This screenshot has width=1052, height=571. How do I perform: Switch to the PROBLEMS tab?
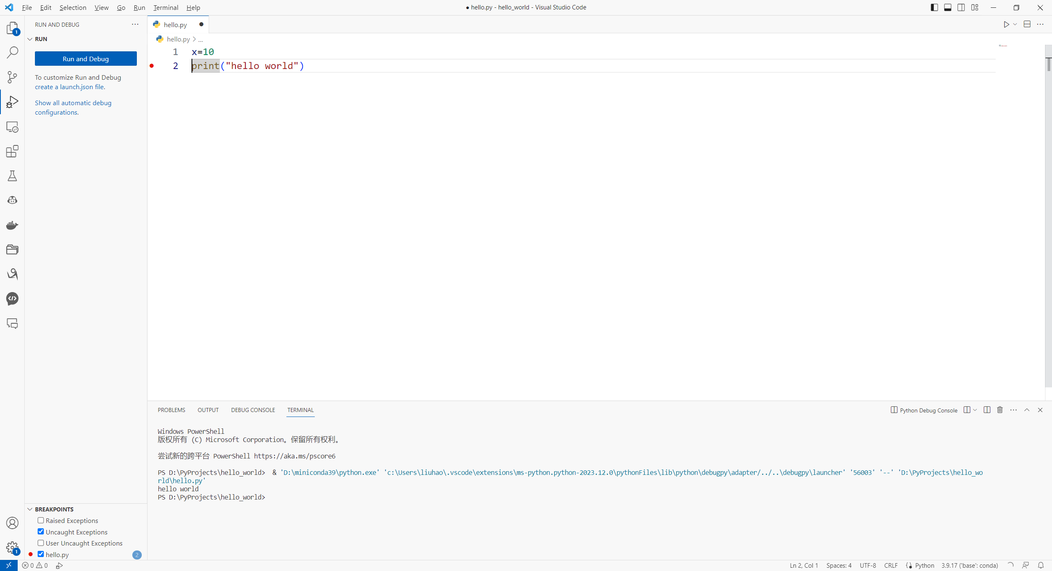coord(171,410)
